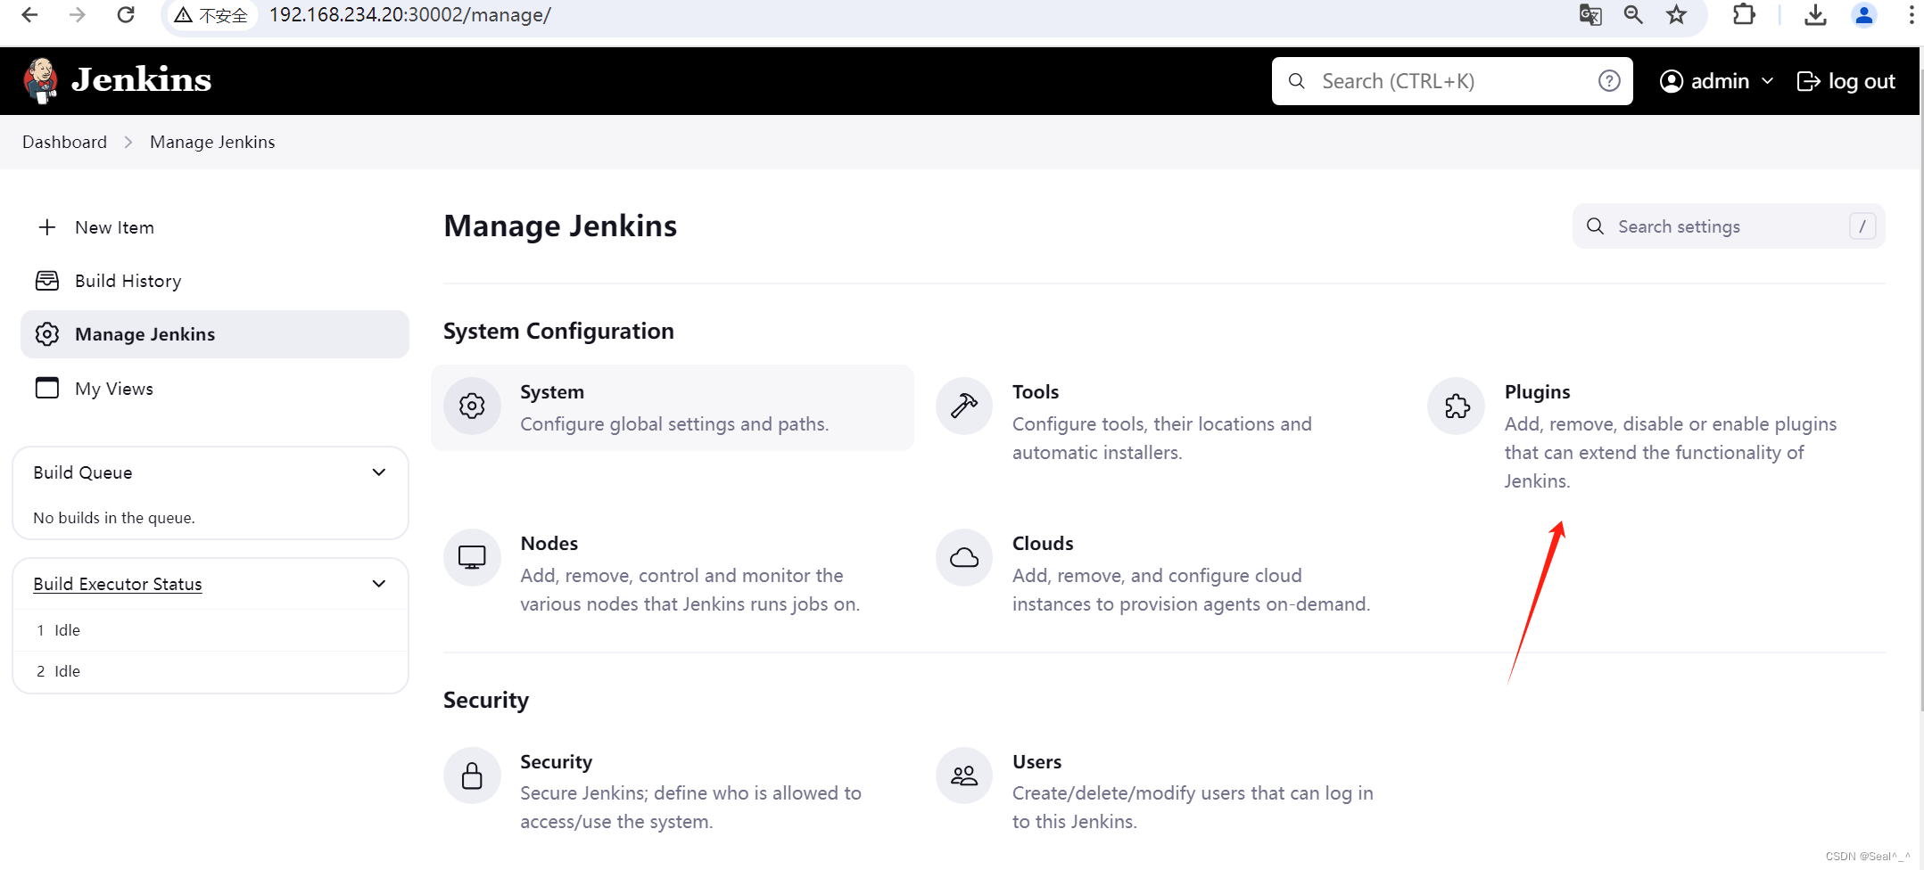This screenshot has height=870, width=1924.
Task: Click executor row "1 Idle"
Action: tap(211, 630)
